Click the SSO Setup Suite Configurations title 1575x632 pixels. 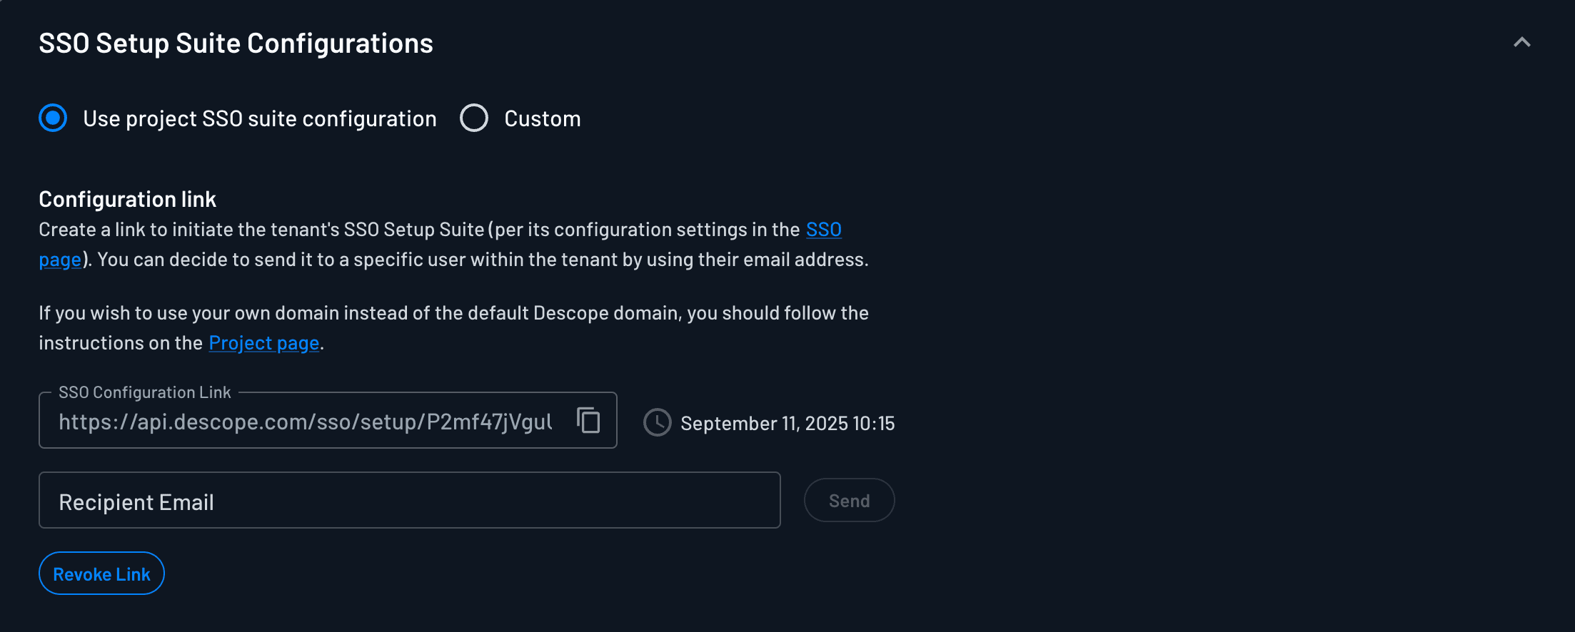pos(236,42)
